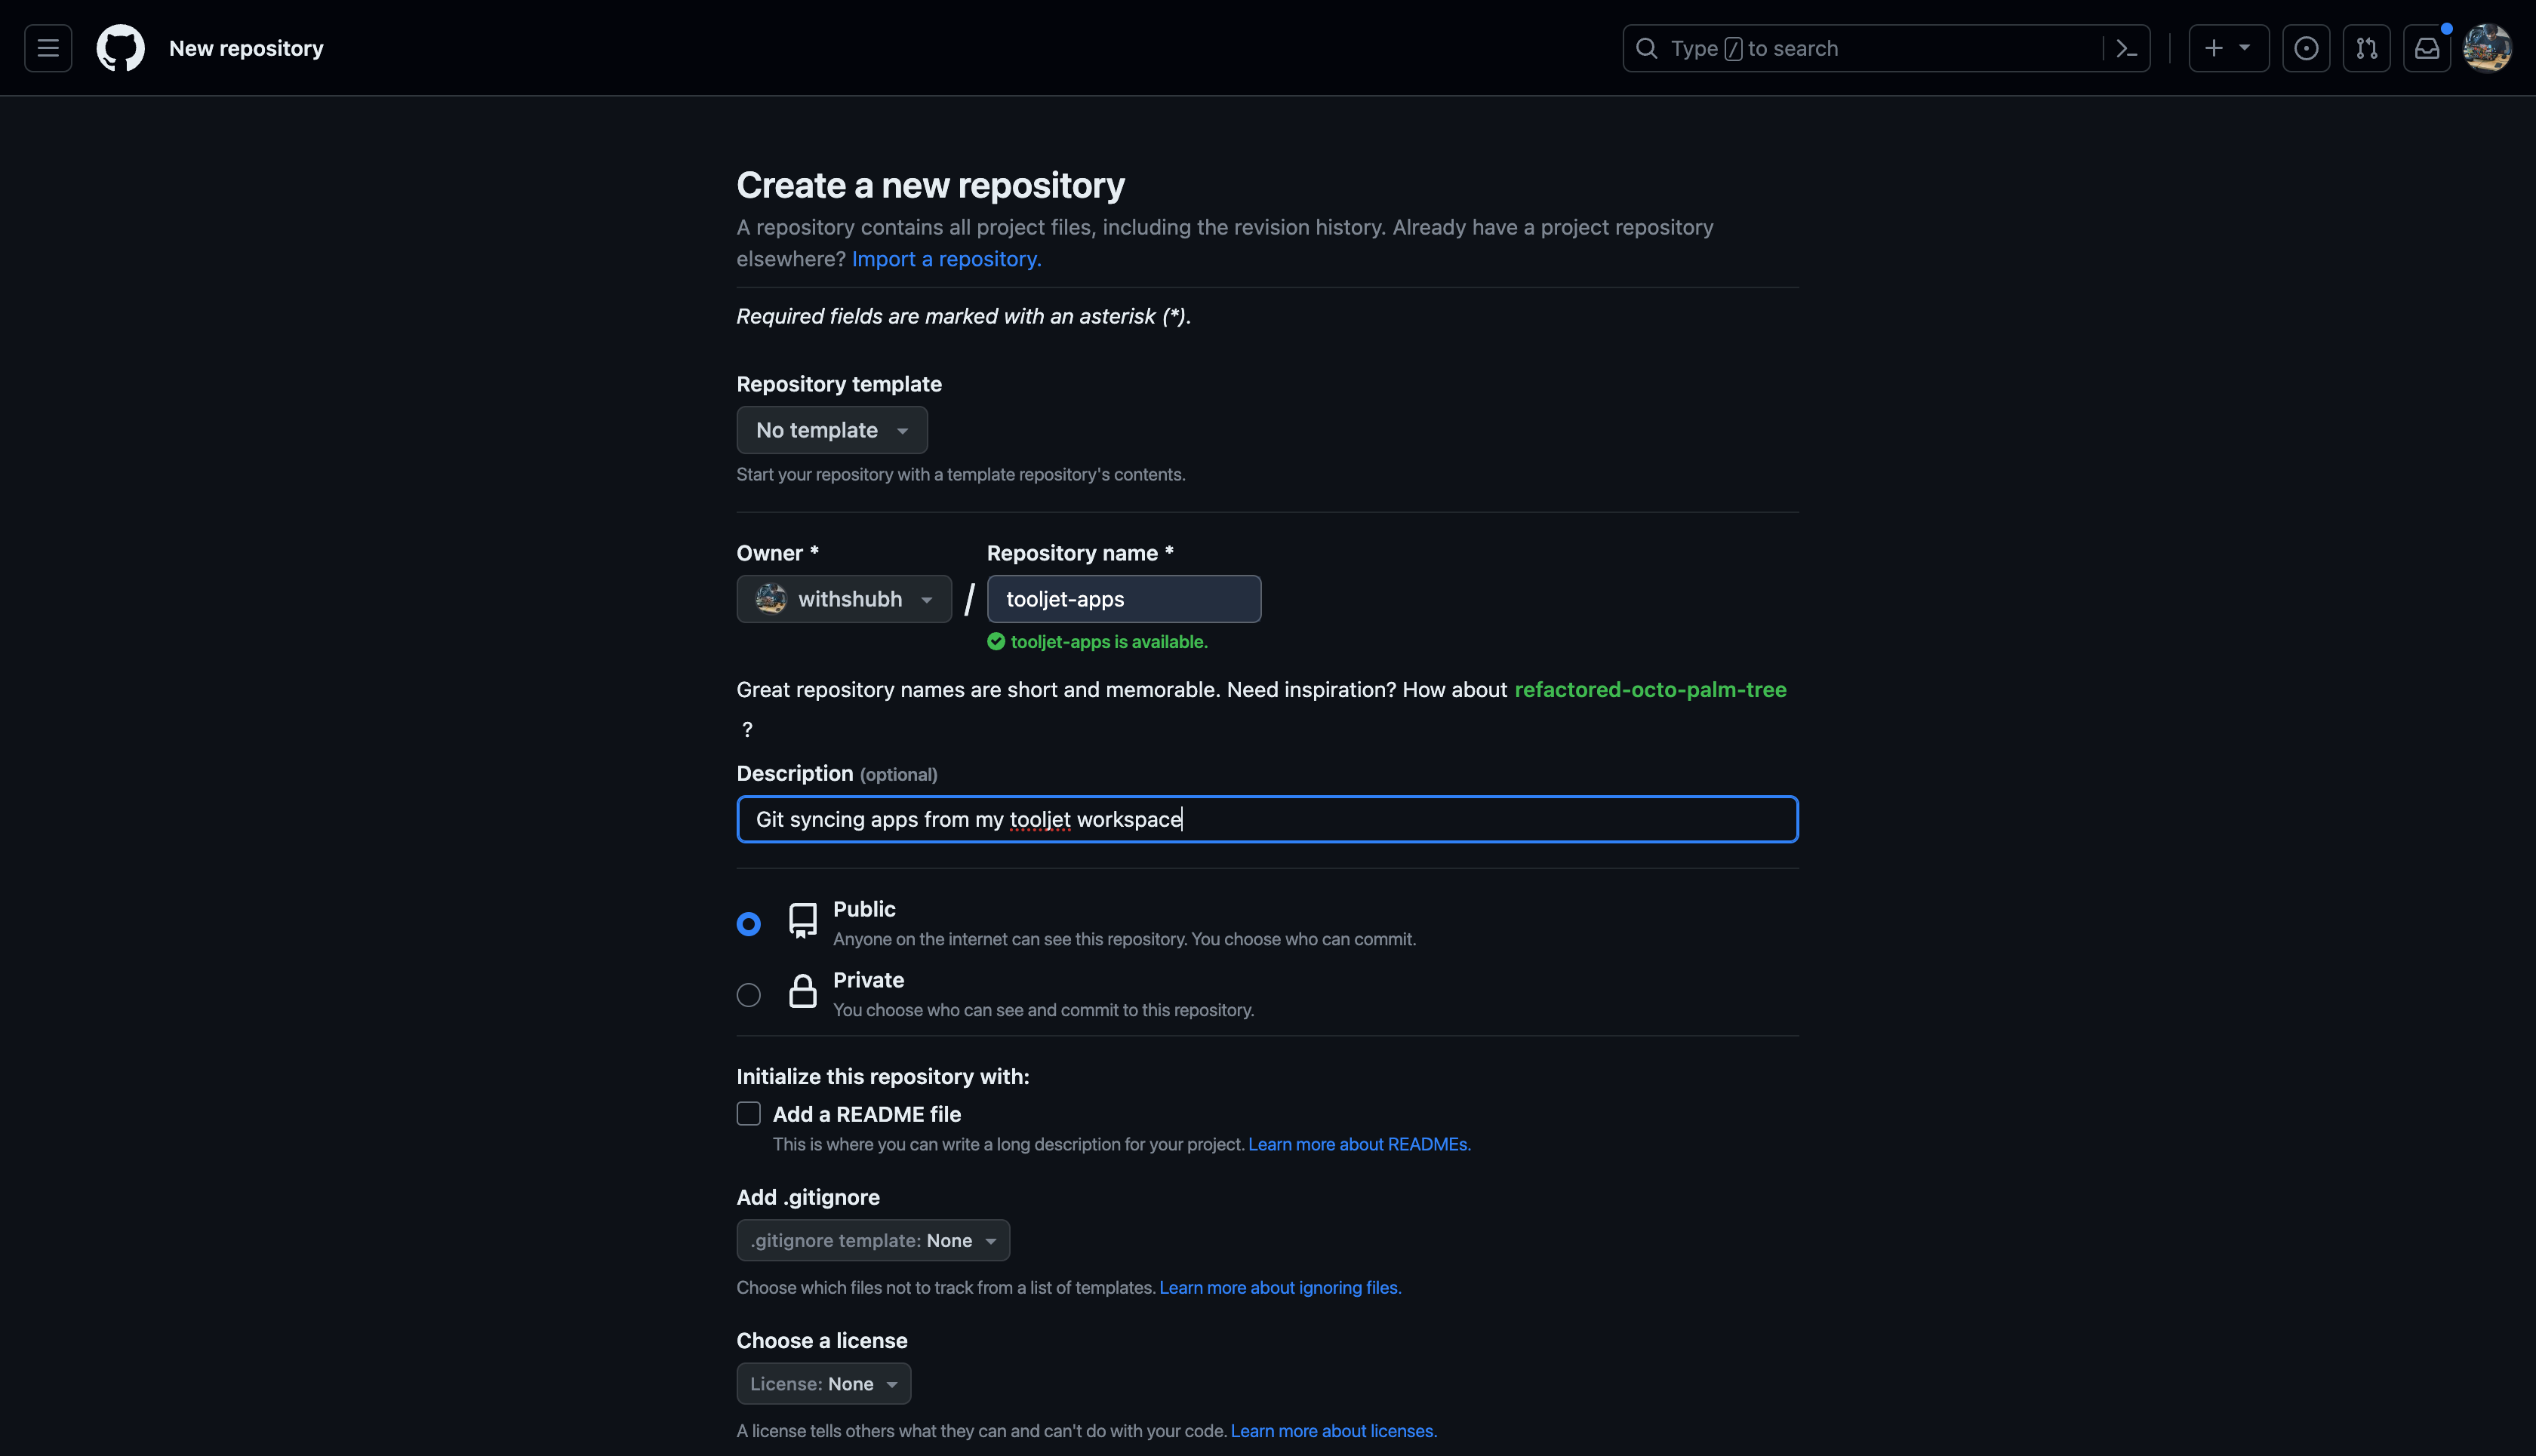Open the Issues icon in header
This screenshot has width=2536, height=1456.
[x=2305, y=48]
